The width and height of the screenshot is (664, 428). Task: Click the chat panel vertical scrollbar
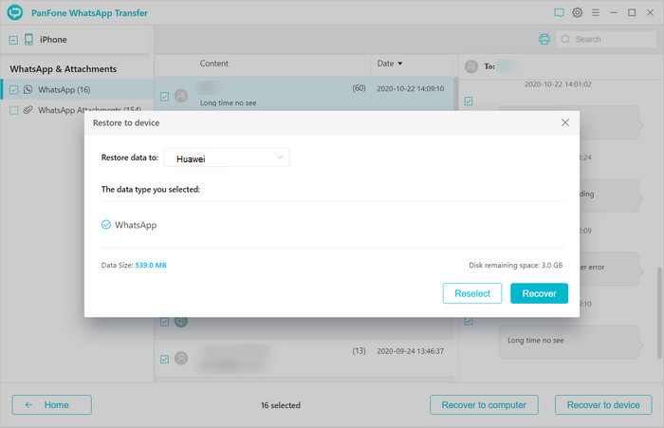659,313
